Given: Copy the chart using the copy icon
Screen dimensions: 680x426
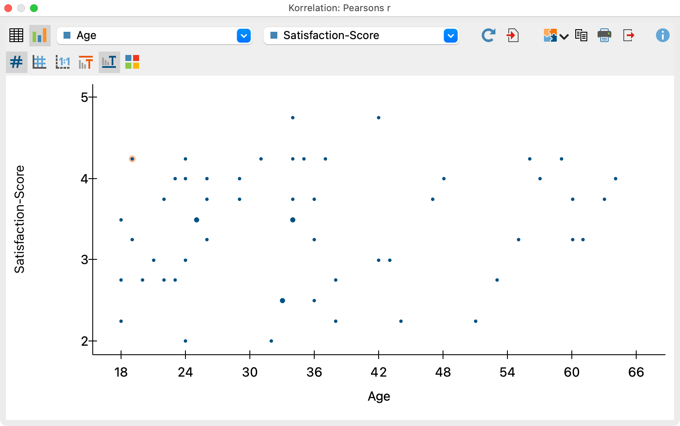Looking at the screenshot, I should 581,35.
